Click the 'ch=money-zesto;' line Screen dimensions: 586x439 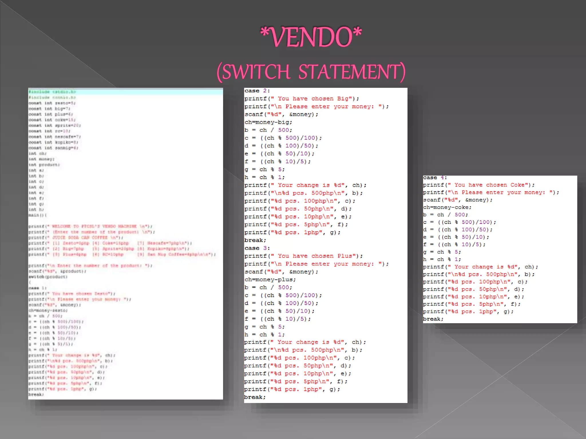48,310
